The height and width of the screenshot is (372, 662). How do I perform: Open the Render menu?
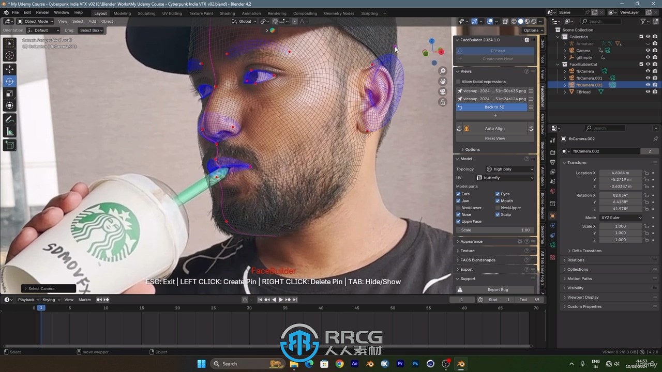[42, 12]
